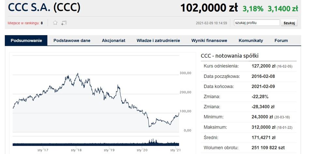Open the Akcjonariat tab
Viewport: 309px width, 154px height.
click(113, 41)
